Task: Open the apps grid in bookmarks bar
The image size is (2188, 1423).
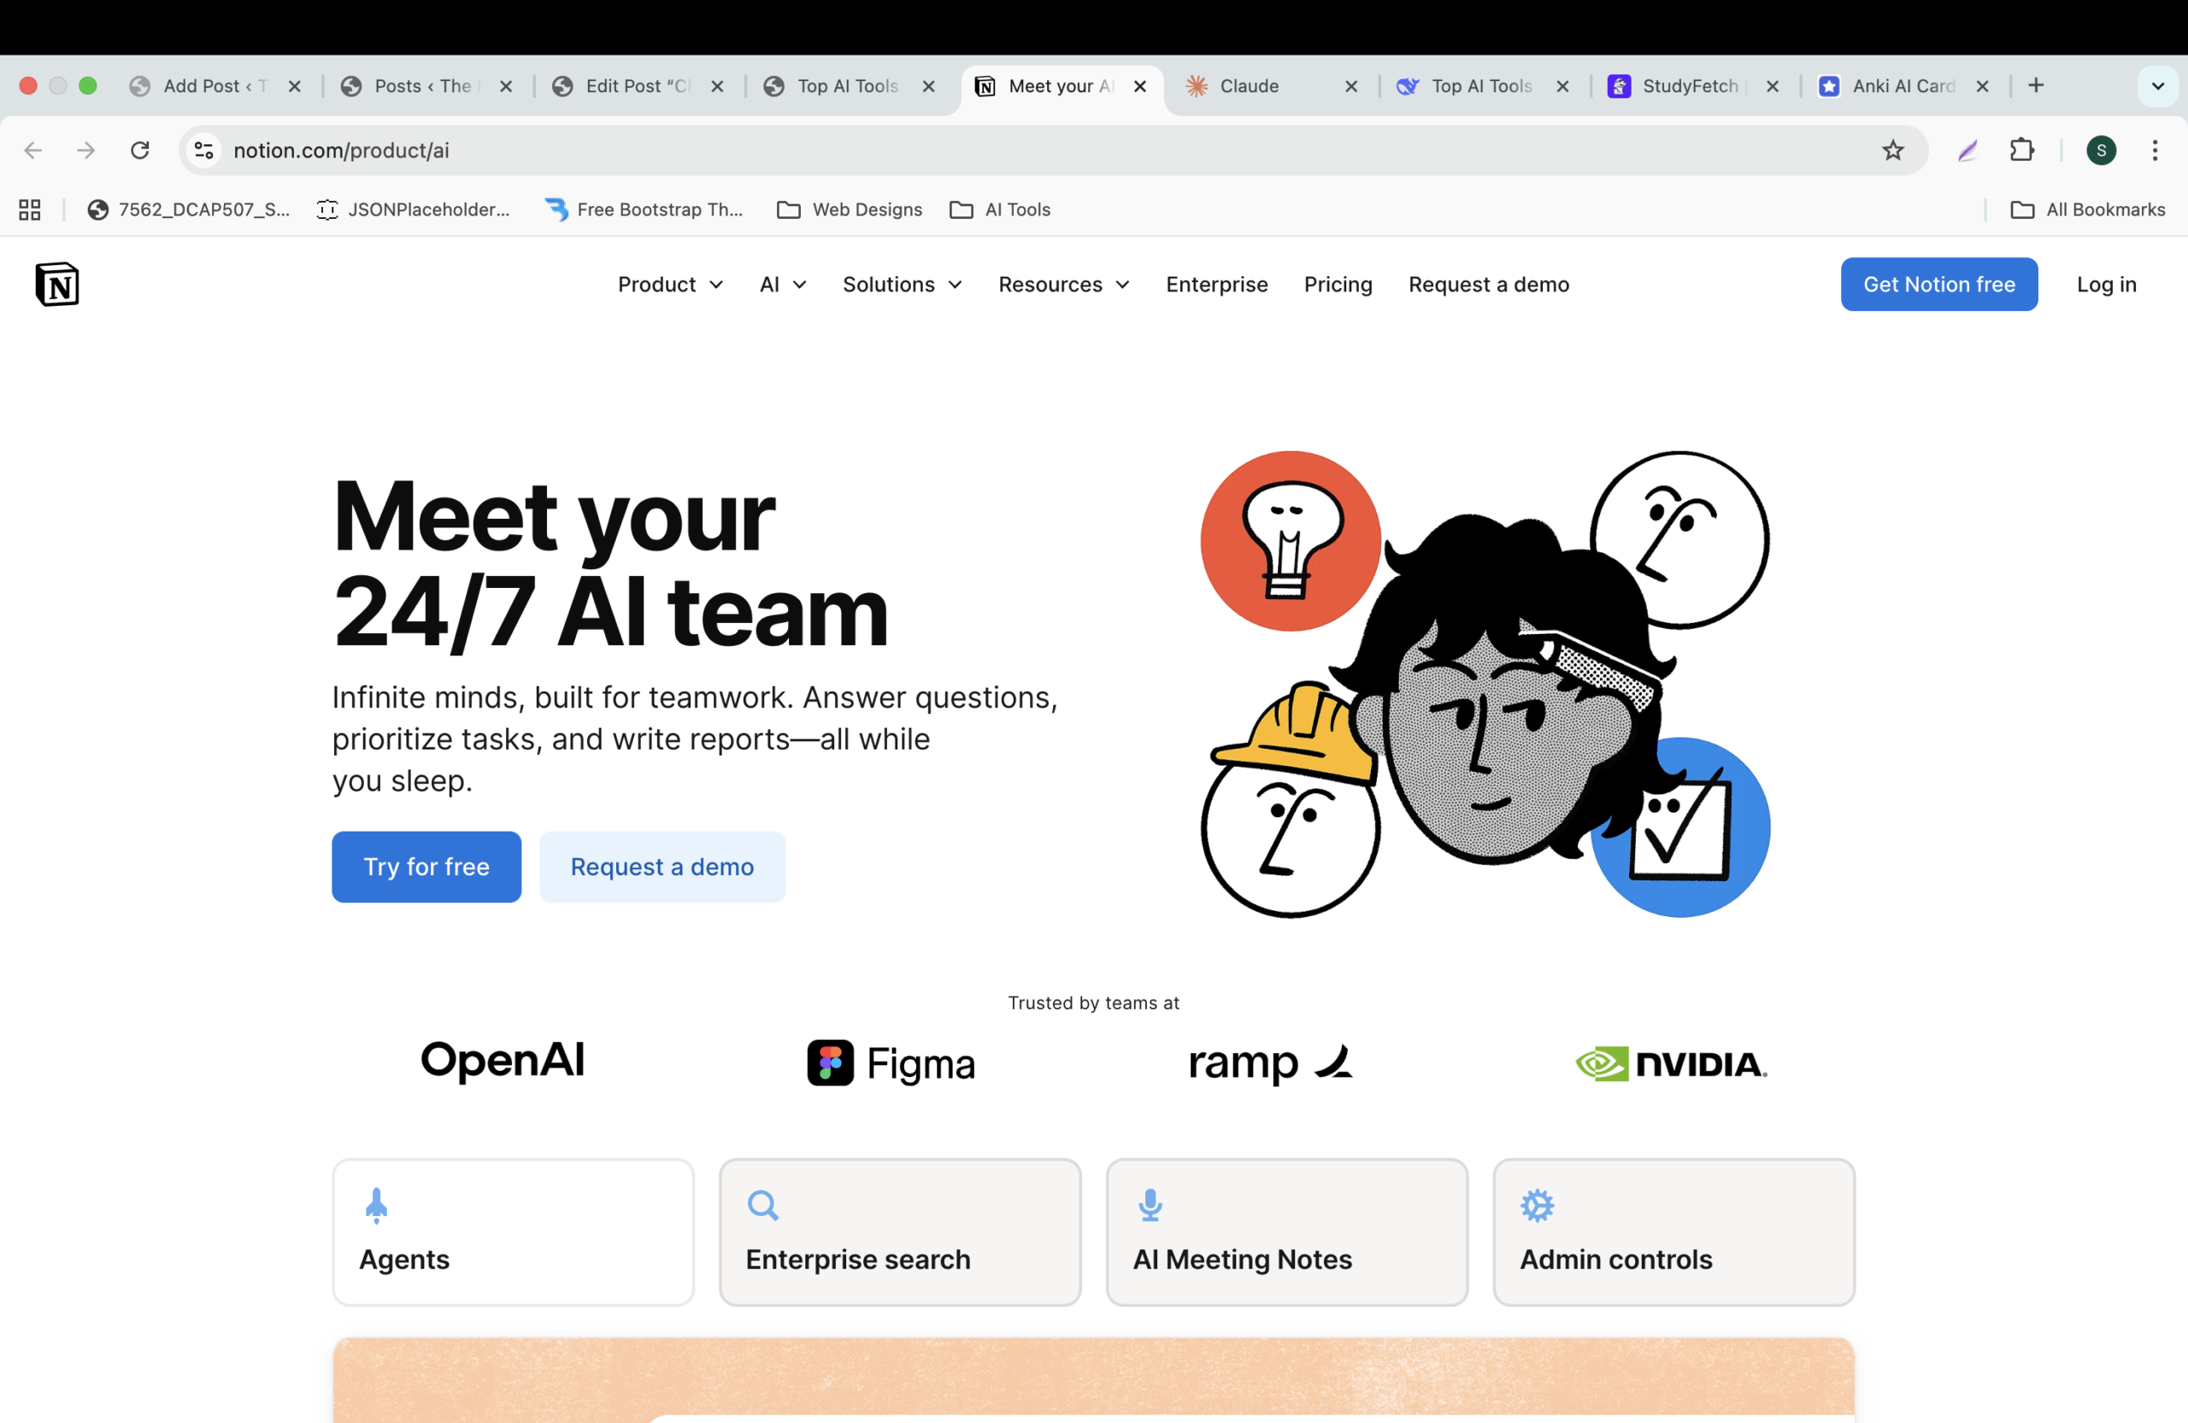Action: click(x=29, y=209)
